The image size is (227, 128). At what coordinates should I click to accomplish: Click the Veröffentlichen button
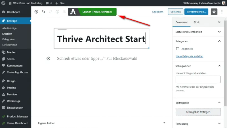pyautogui.click(x=196, y=12)
